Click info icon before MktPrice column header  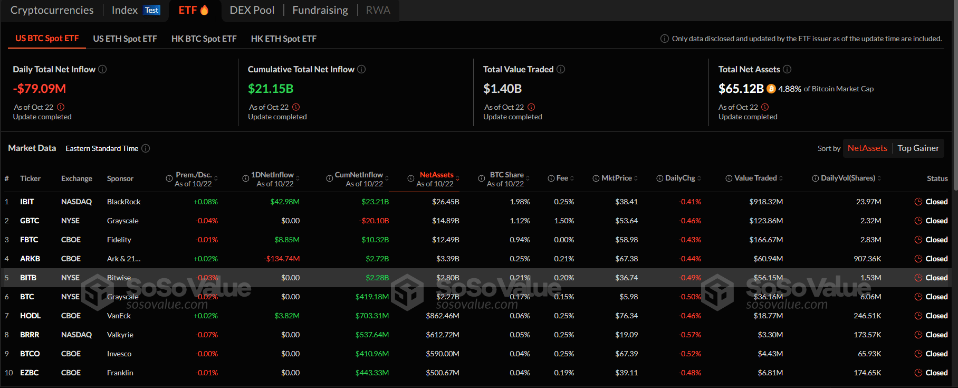[596, 178]
